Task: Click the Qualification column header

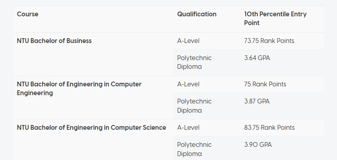Action: click(197, 14)
